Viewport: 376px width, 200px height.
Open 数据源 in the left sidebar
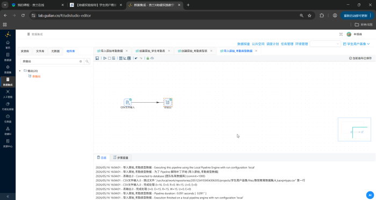[x=8, y=57]
